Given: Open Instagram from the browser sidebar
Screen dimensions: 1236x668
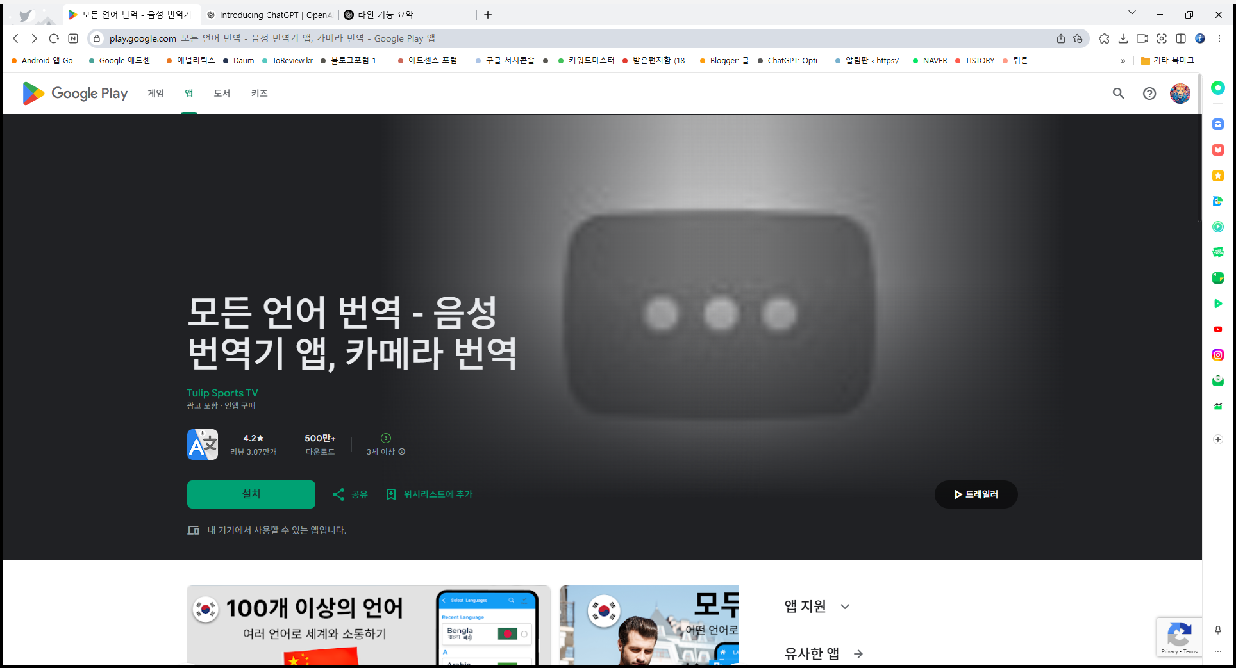Looking at the screenshot, I should point(1217,354).
